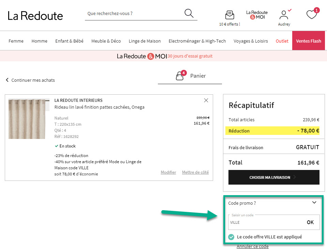Click the product title Rideau lin lavé Onega
Image resolution: width=327 pixels, height=250 pixels.
[99, 107]
